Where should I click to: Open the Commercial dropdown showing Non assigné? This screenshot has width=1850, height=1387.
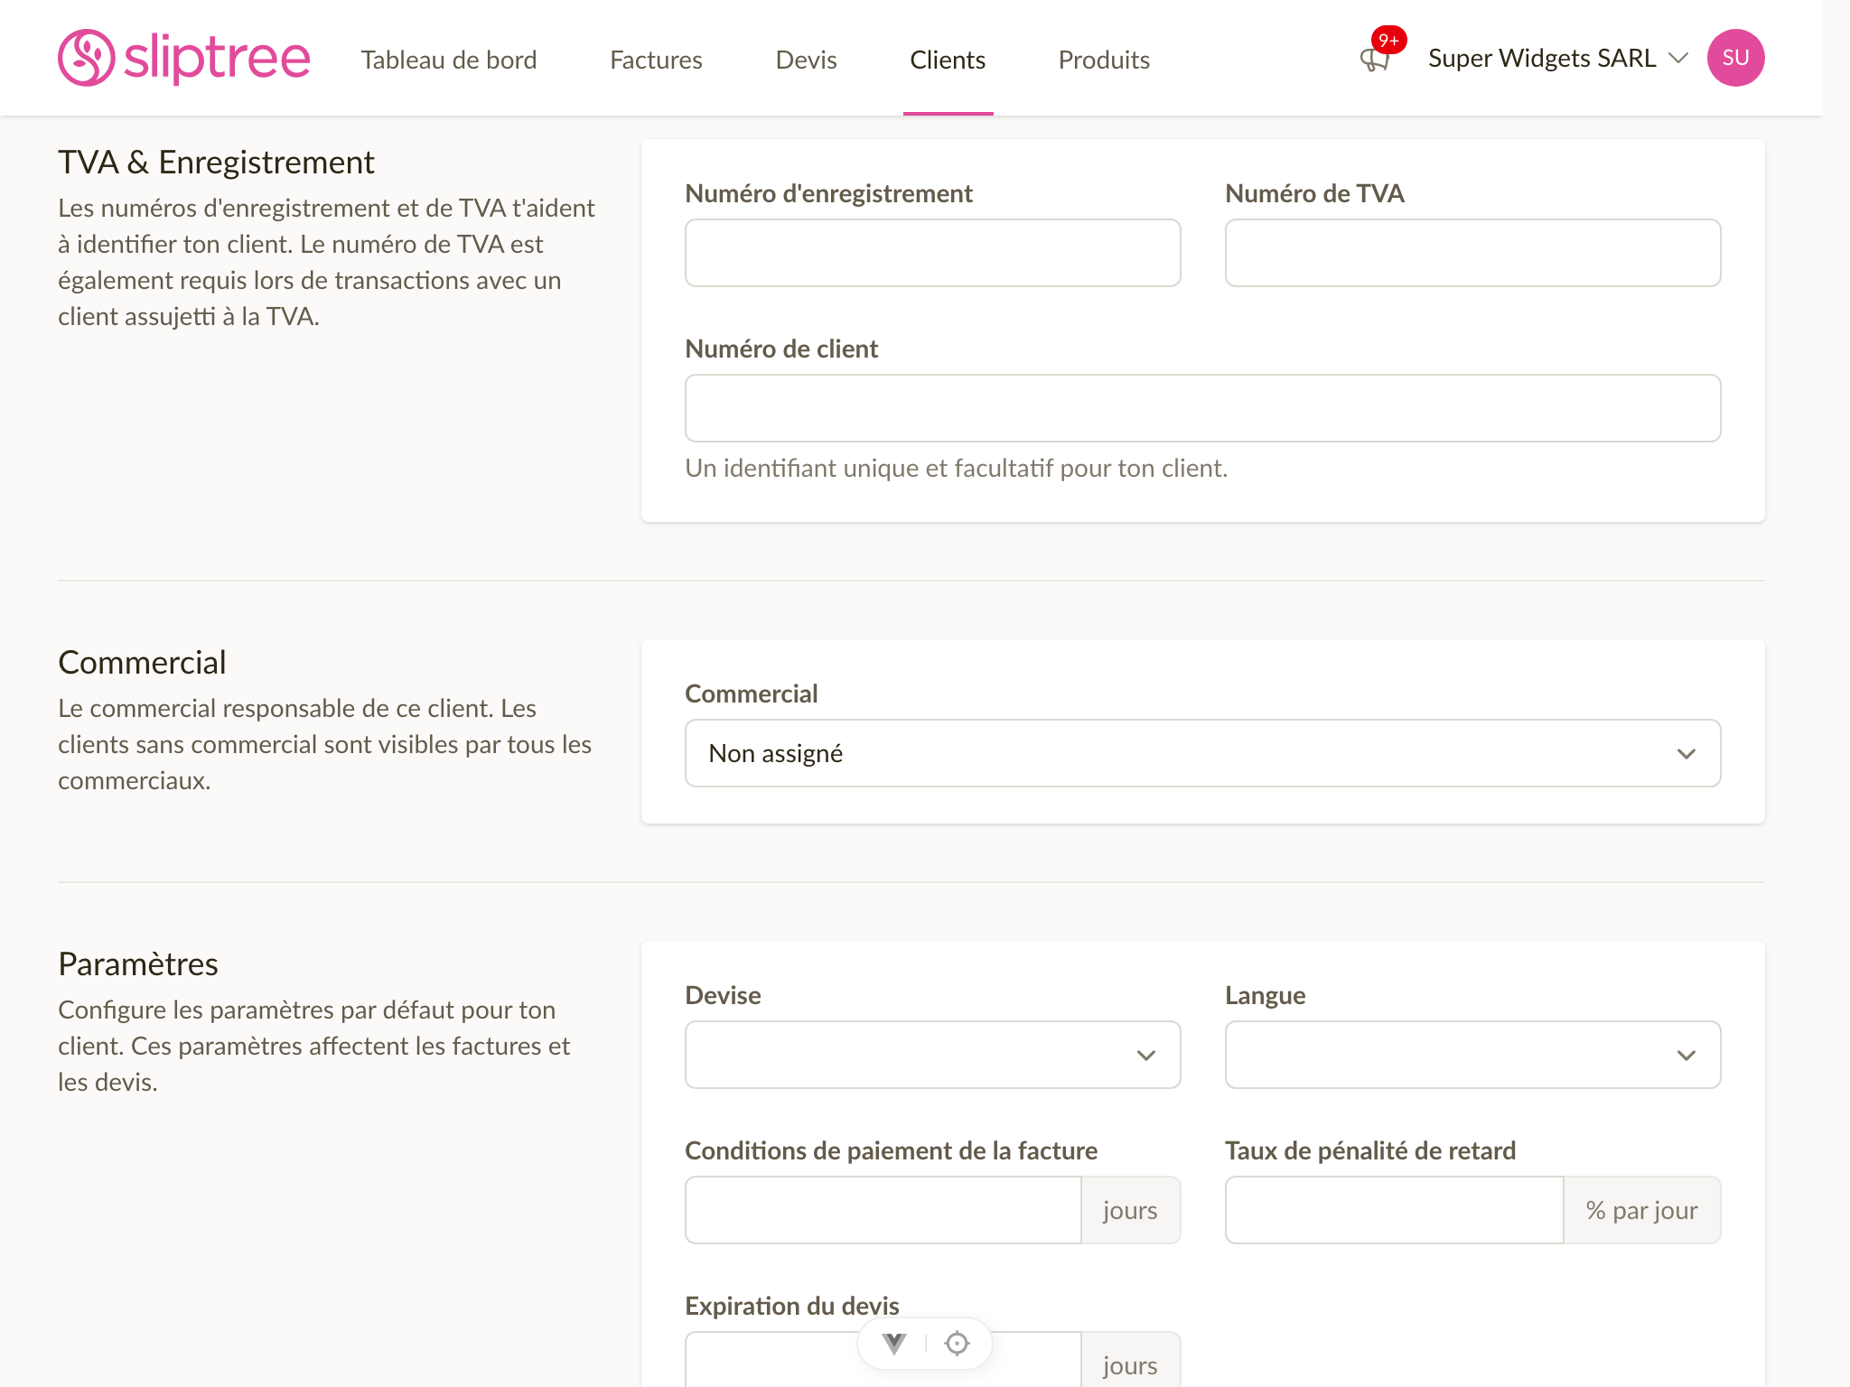(1202, 753)
